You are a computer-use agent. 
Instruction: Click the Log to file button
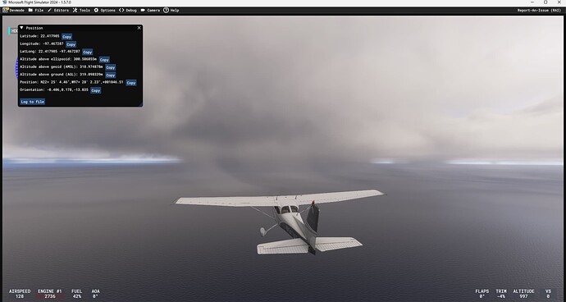(33, 102)
